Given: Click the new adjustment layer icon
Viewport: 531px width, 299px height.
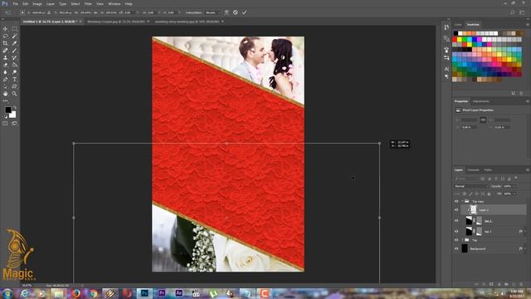Looking at the screenshot, I should (499, 284).
